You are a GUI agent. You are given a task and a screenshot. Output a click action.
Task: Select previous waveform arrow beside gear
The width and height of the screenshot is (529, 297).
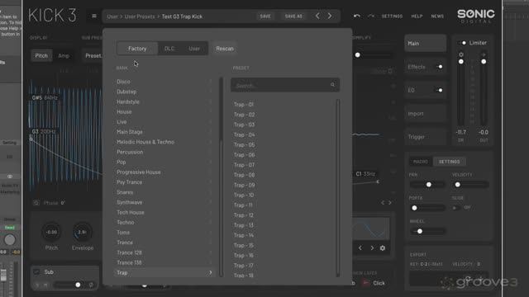[x=360, y=247]
